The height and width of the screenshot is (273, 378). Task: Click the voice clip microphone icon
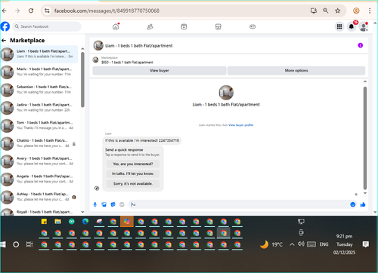click(95, 204)
